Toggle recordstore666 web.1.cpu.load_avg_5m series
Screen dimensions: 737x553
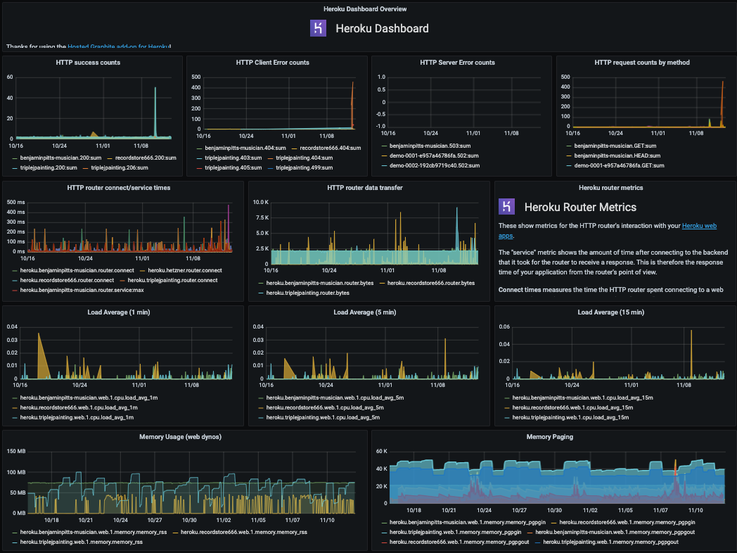click(x=325, y=407)
